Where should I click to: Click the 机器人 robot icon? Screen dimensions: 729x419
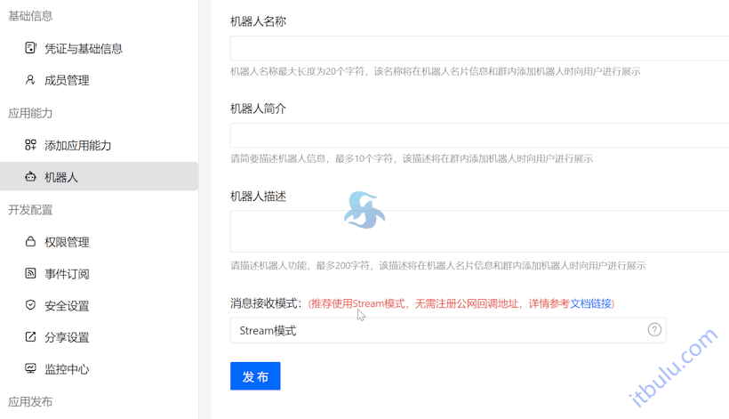[x=30, y=177]
